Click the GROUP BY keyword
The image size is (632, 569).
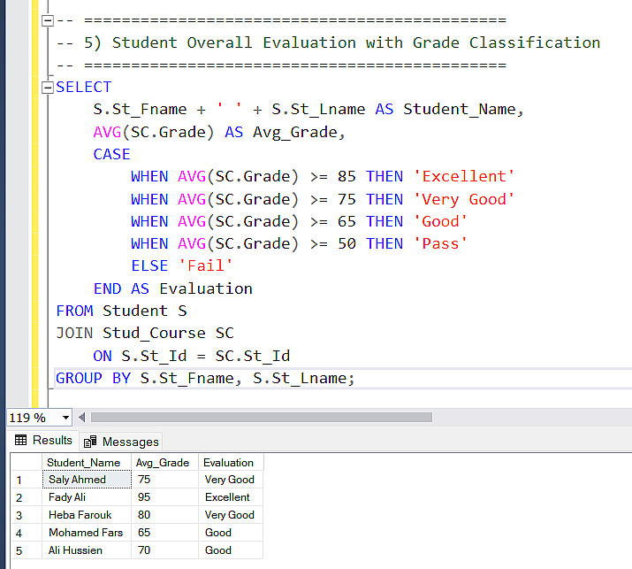pyautogui.click(x=93, y=378)
